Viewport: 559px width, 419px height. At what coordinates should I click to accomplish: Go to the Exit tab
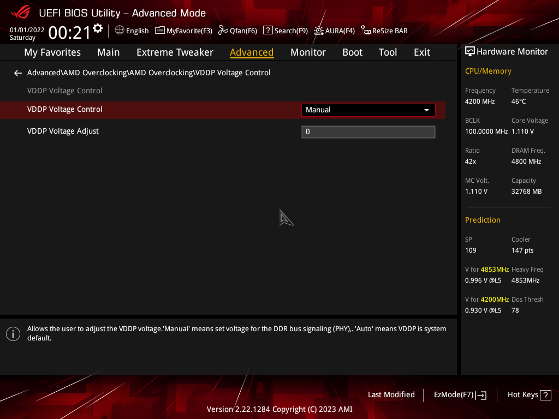[x=422, y=52]
